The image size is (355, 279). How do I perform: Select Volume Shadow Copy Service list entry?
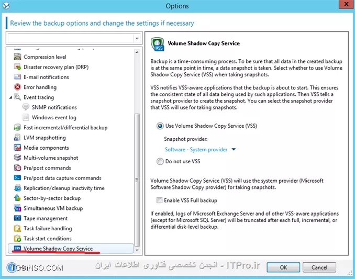(71, 249)
